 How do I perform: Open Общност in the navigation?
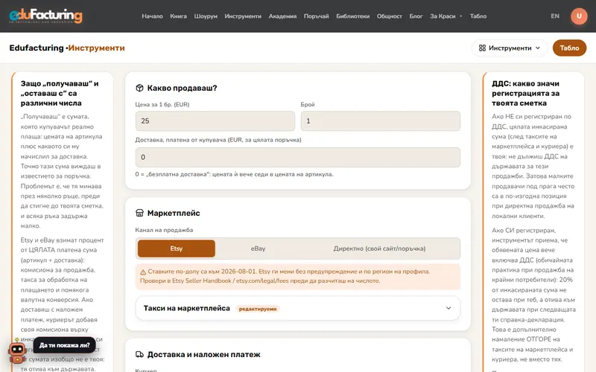pyautogui.click(x=389, y=16)
